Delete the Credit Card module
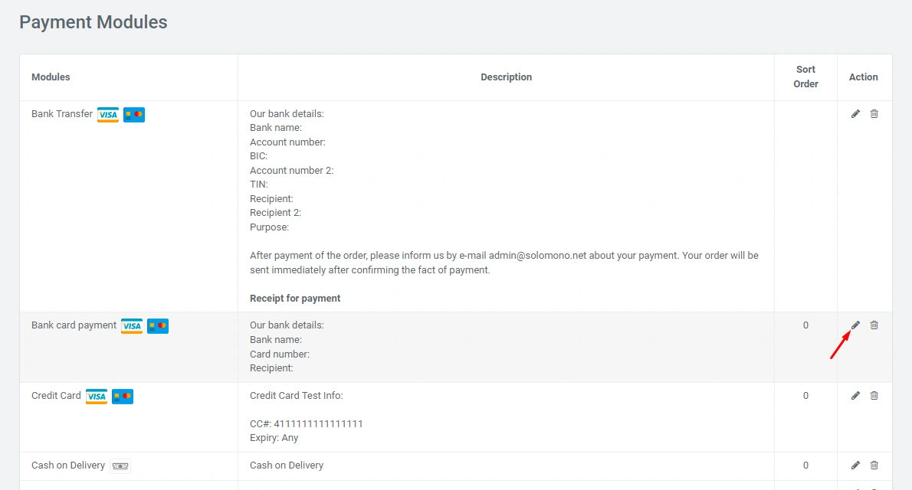 point(874,396)
